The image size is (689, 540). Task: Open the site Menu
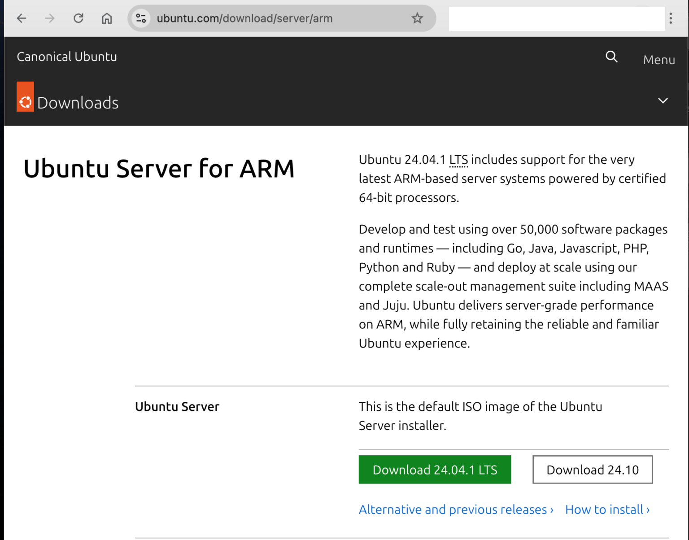[658, 60]
